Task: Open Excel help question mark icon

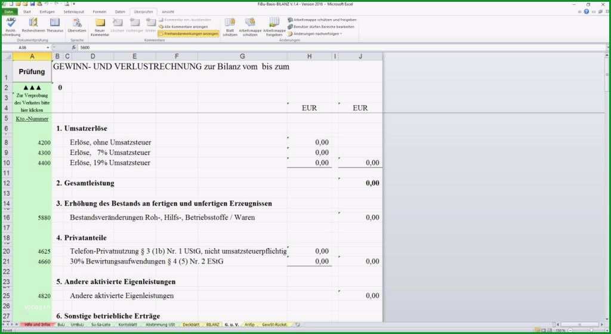Action: [x=587, y=12]
